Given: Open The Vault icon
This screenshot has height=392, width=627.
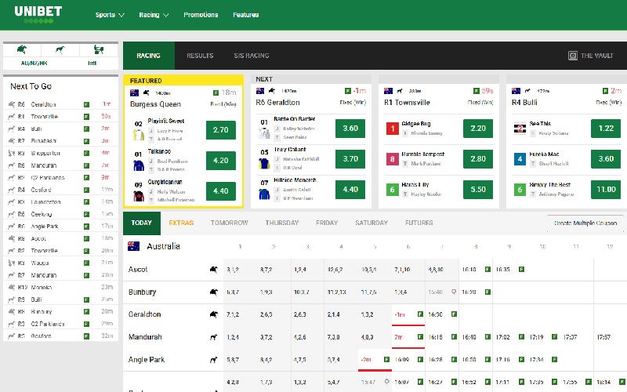Looking at the screenshot, I should [573, 56].
